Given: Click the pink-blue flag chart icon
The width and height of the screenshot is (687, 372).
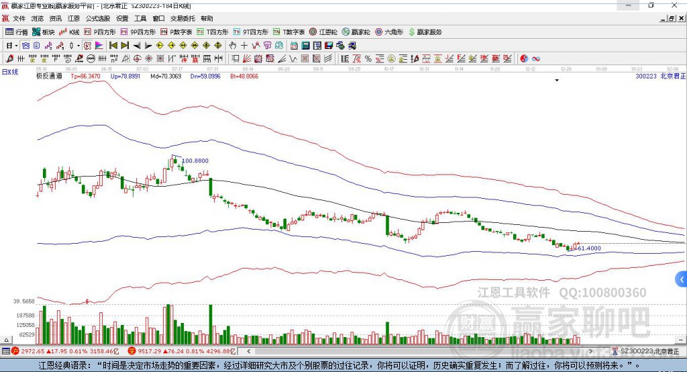Looking at the screenshot, I should point(99,46).
